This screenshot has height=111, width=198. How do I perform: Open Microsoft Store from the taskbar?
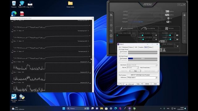106,109
